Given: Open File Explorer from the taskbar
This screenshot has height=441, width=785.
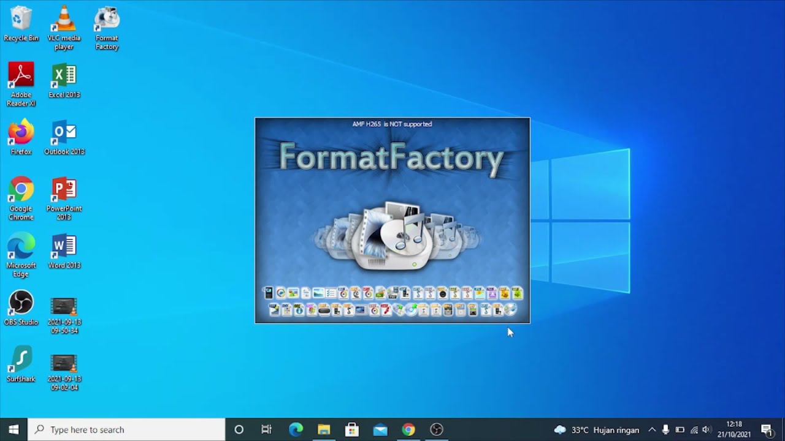Looking at the screenshot, I should click(324, 429).
